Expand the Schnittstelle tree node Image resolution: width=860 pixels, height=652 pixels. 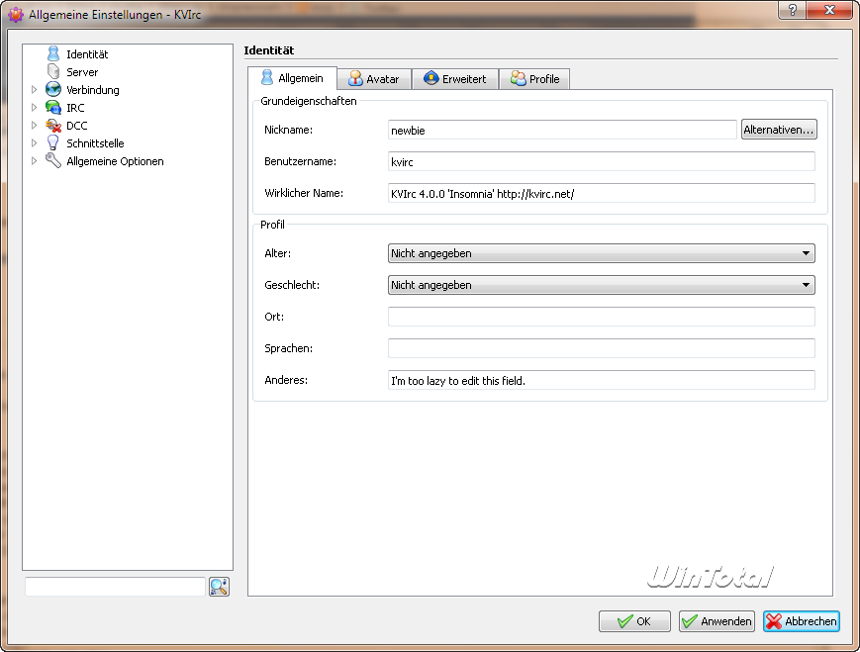34,143
